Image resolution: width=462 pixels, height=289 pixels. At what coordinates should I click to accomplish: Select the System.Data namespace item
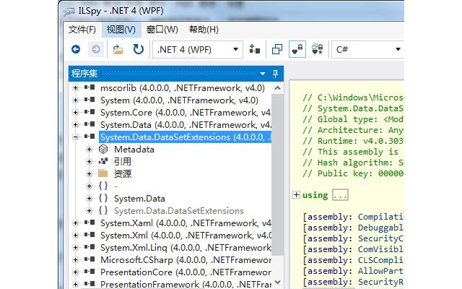click(139, 199)
